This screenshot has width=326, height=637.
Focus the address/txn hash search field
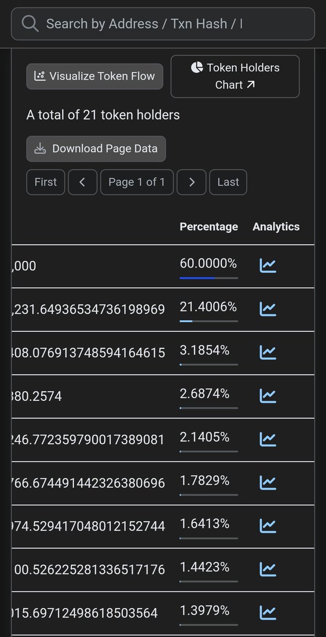(x=162, y=23)
